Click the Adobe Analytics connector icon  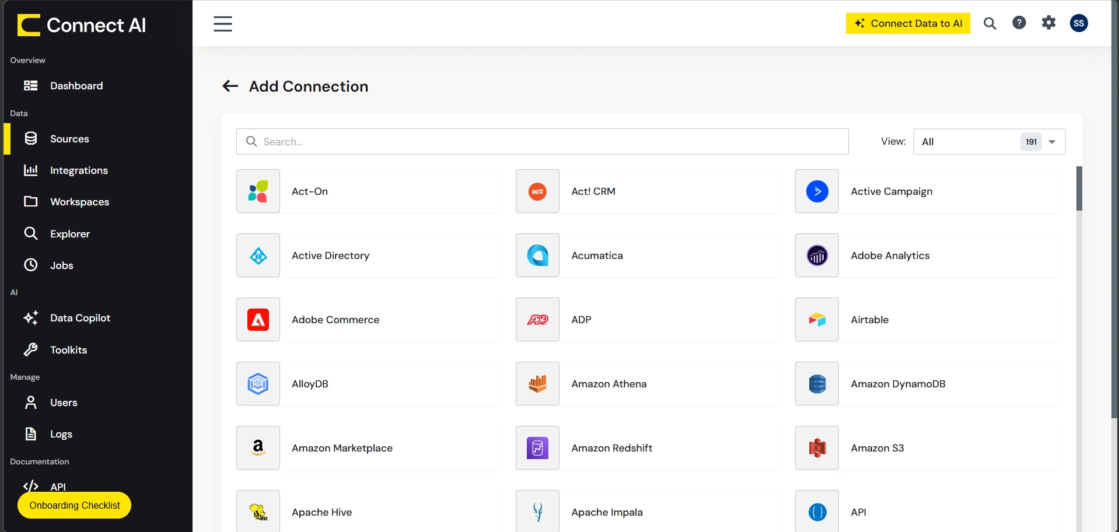point(817,256)
